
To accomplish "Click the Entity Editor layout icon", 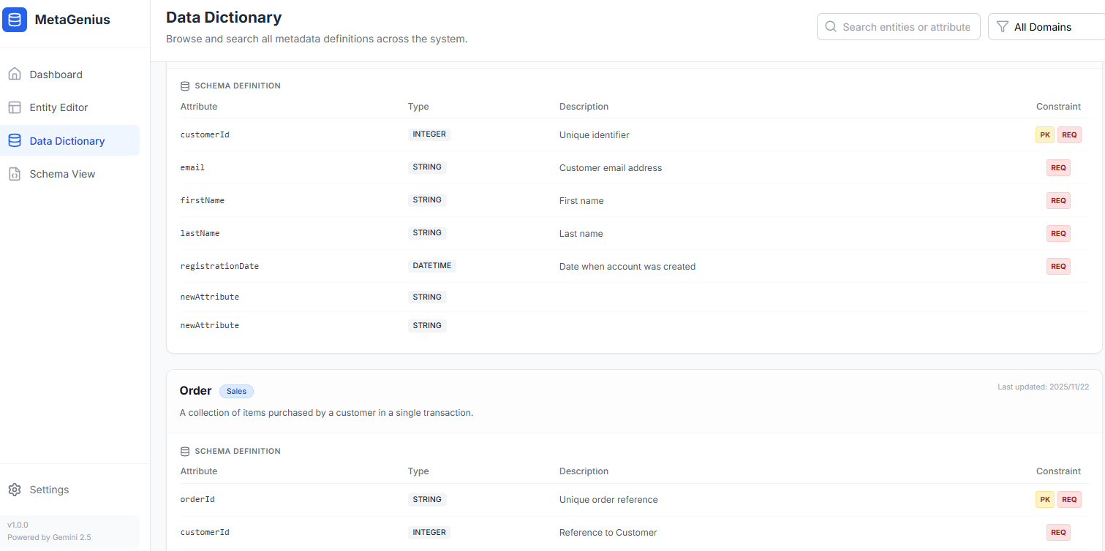I will (x=15, y=107).
